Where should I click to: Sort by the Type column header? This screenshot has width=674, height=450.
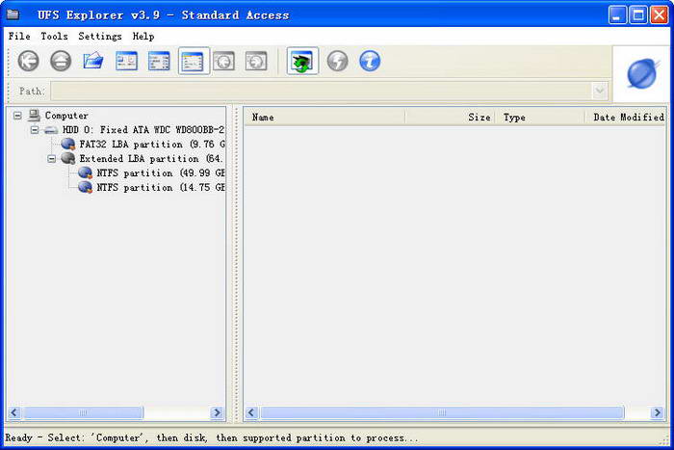click(540, 117)
